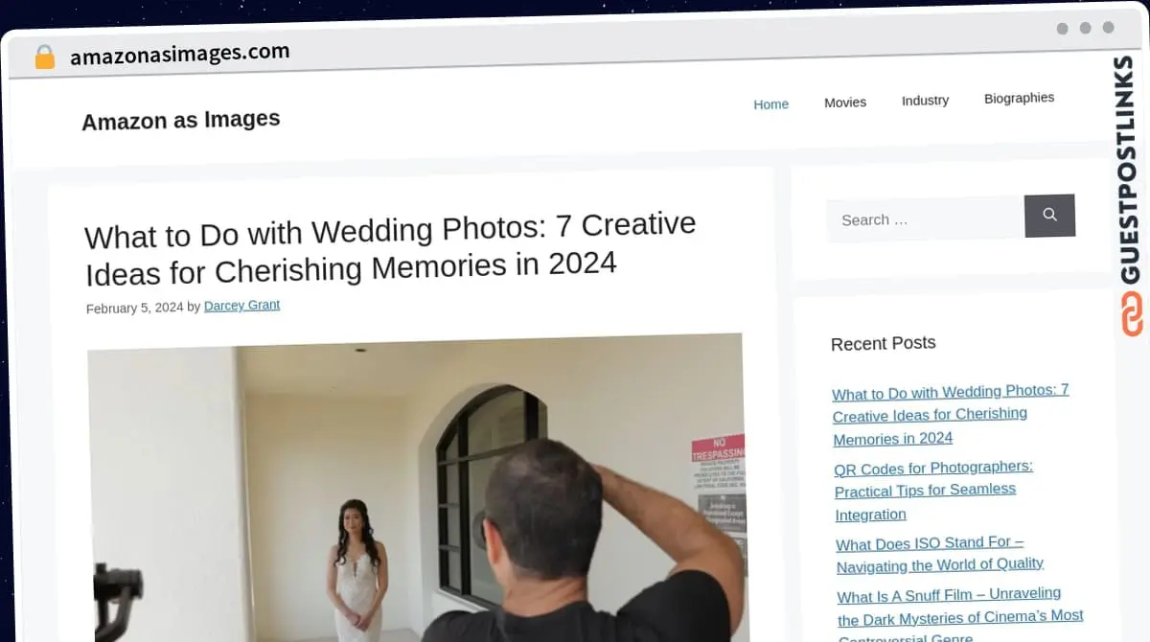The width and height of the screenshot is (1150, 642).
Task: Click the amazonasimages.com address text
Action: [x=179, y=55]
